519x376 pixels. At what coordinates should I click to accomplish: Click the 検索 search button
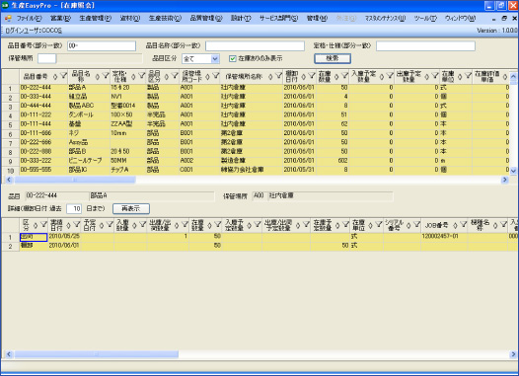(333, 58)
